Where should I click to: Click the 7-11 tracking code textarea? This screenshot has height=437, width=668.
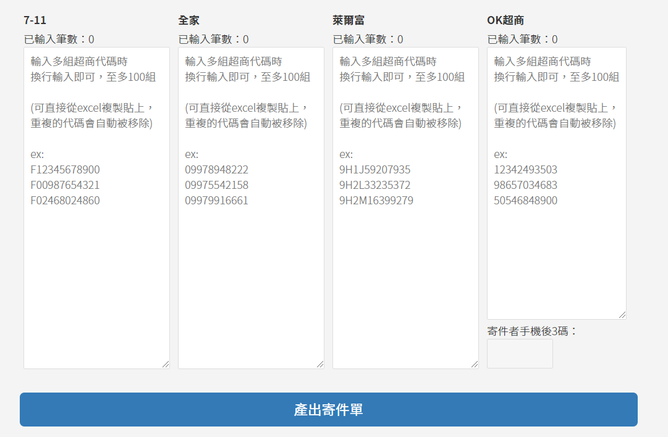(96, 207)
